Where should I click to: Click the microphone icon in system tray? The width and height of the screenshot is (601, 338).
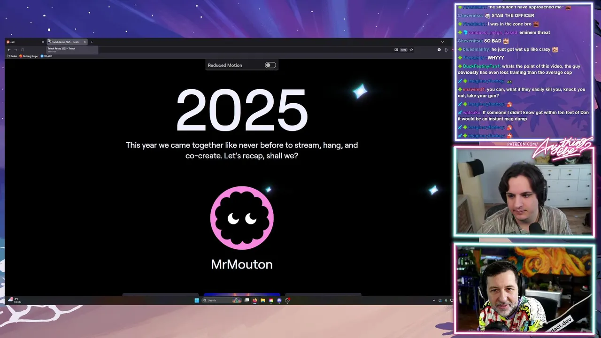click(446, 300)
